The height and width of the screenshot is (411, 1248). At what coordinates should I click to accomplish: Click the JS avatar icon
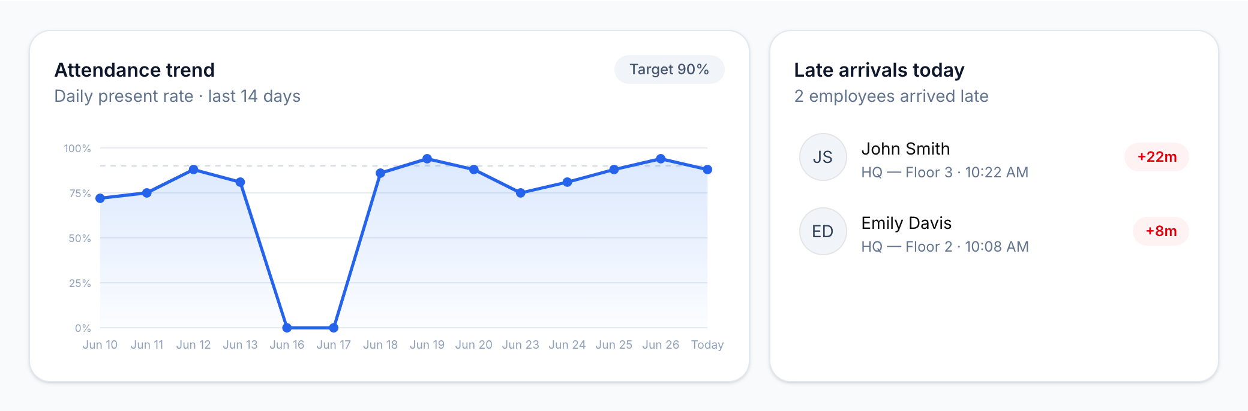tap(823, 157)
